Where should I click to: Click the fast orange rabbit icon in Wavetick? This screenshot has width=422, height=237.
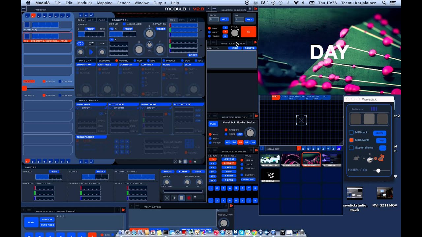tap(381, 158)
